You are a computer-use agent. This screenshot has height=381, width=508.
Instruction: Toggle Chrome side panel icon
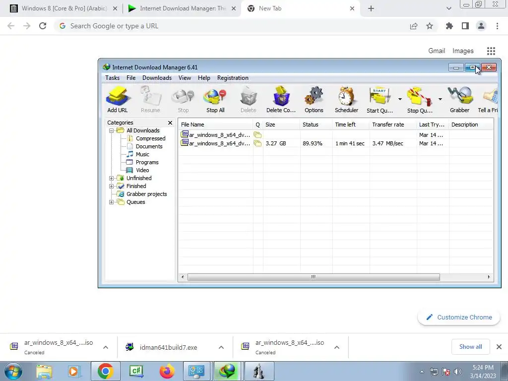465,26
